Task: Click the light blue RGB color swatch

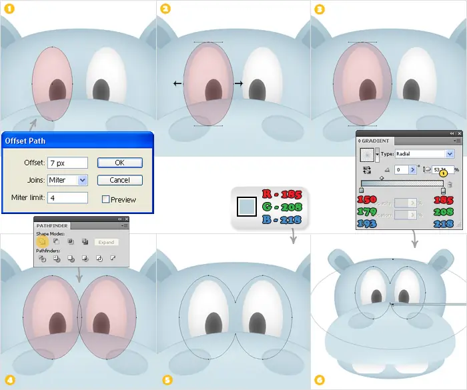Action: (x=247, y=207)
